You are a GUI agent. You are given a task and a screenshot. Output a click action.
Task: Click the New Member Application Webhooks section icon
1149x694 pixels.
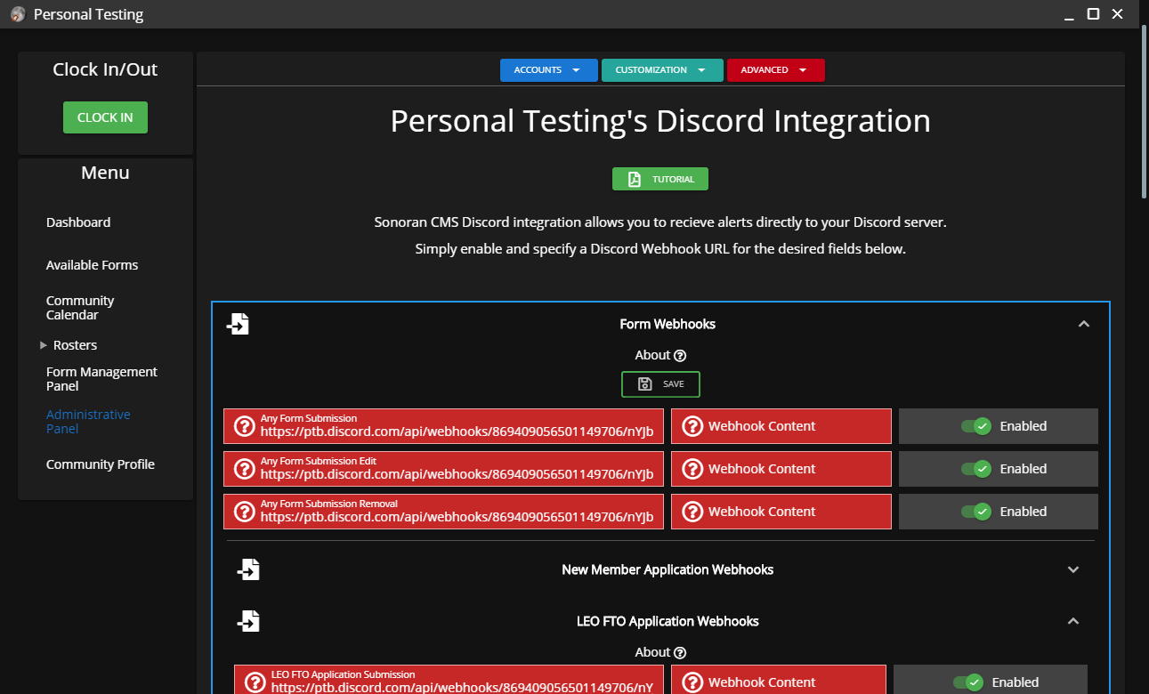248,569
